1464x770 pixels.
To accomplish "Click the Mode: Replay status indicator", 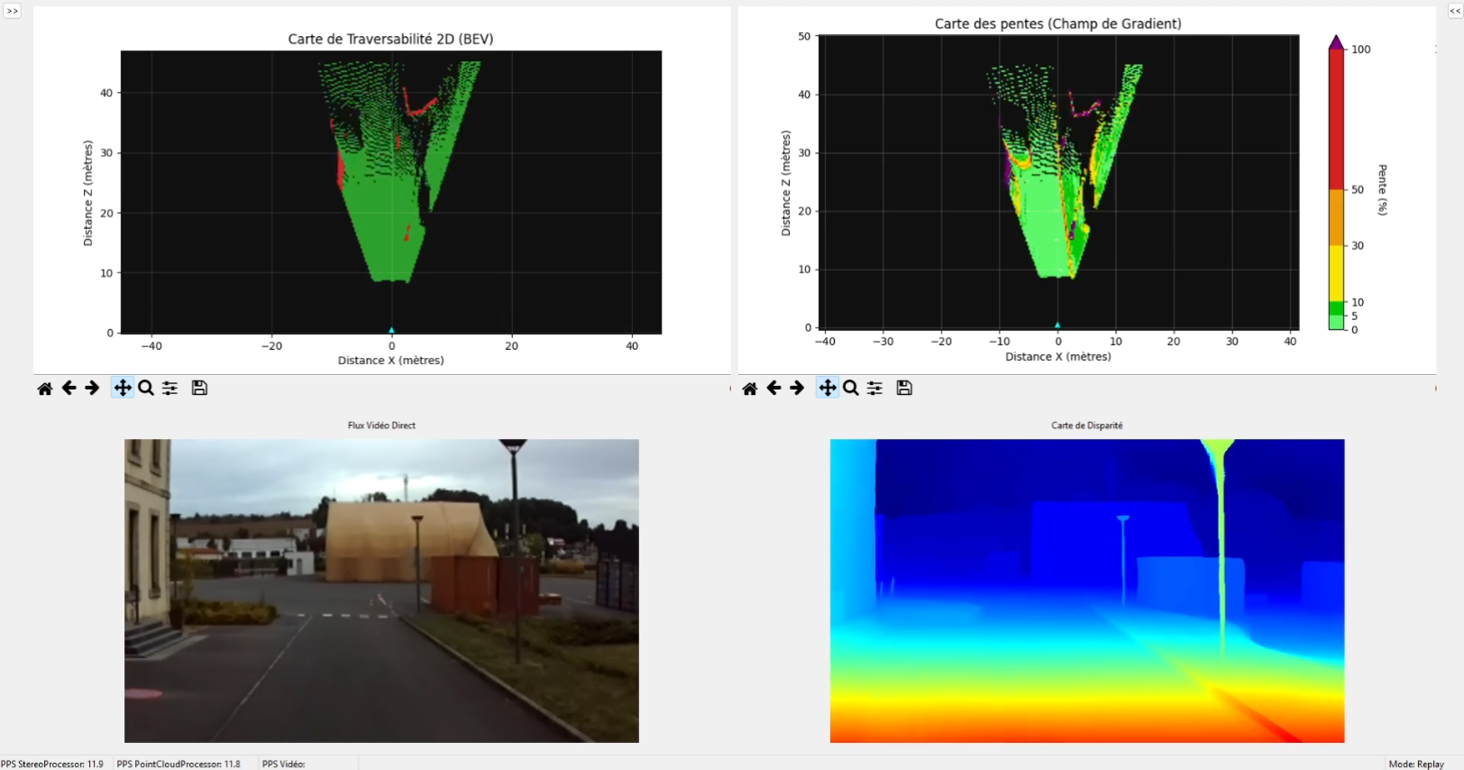I will point(1416,764).
